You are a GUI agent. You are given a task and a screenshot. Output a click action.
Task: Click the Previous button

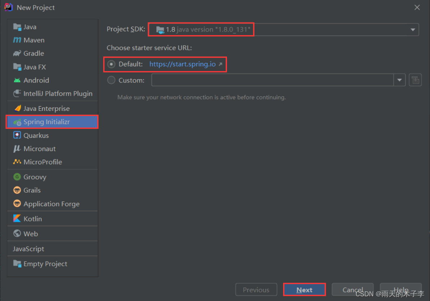point(256,290)
